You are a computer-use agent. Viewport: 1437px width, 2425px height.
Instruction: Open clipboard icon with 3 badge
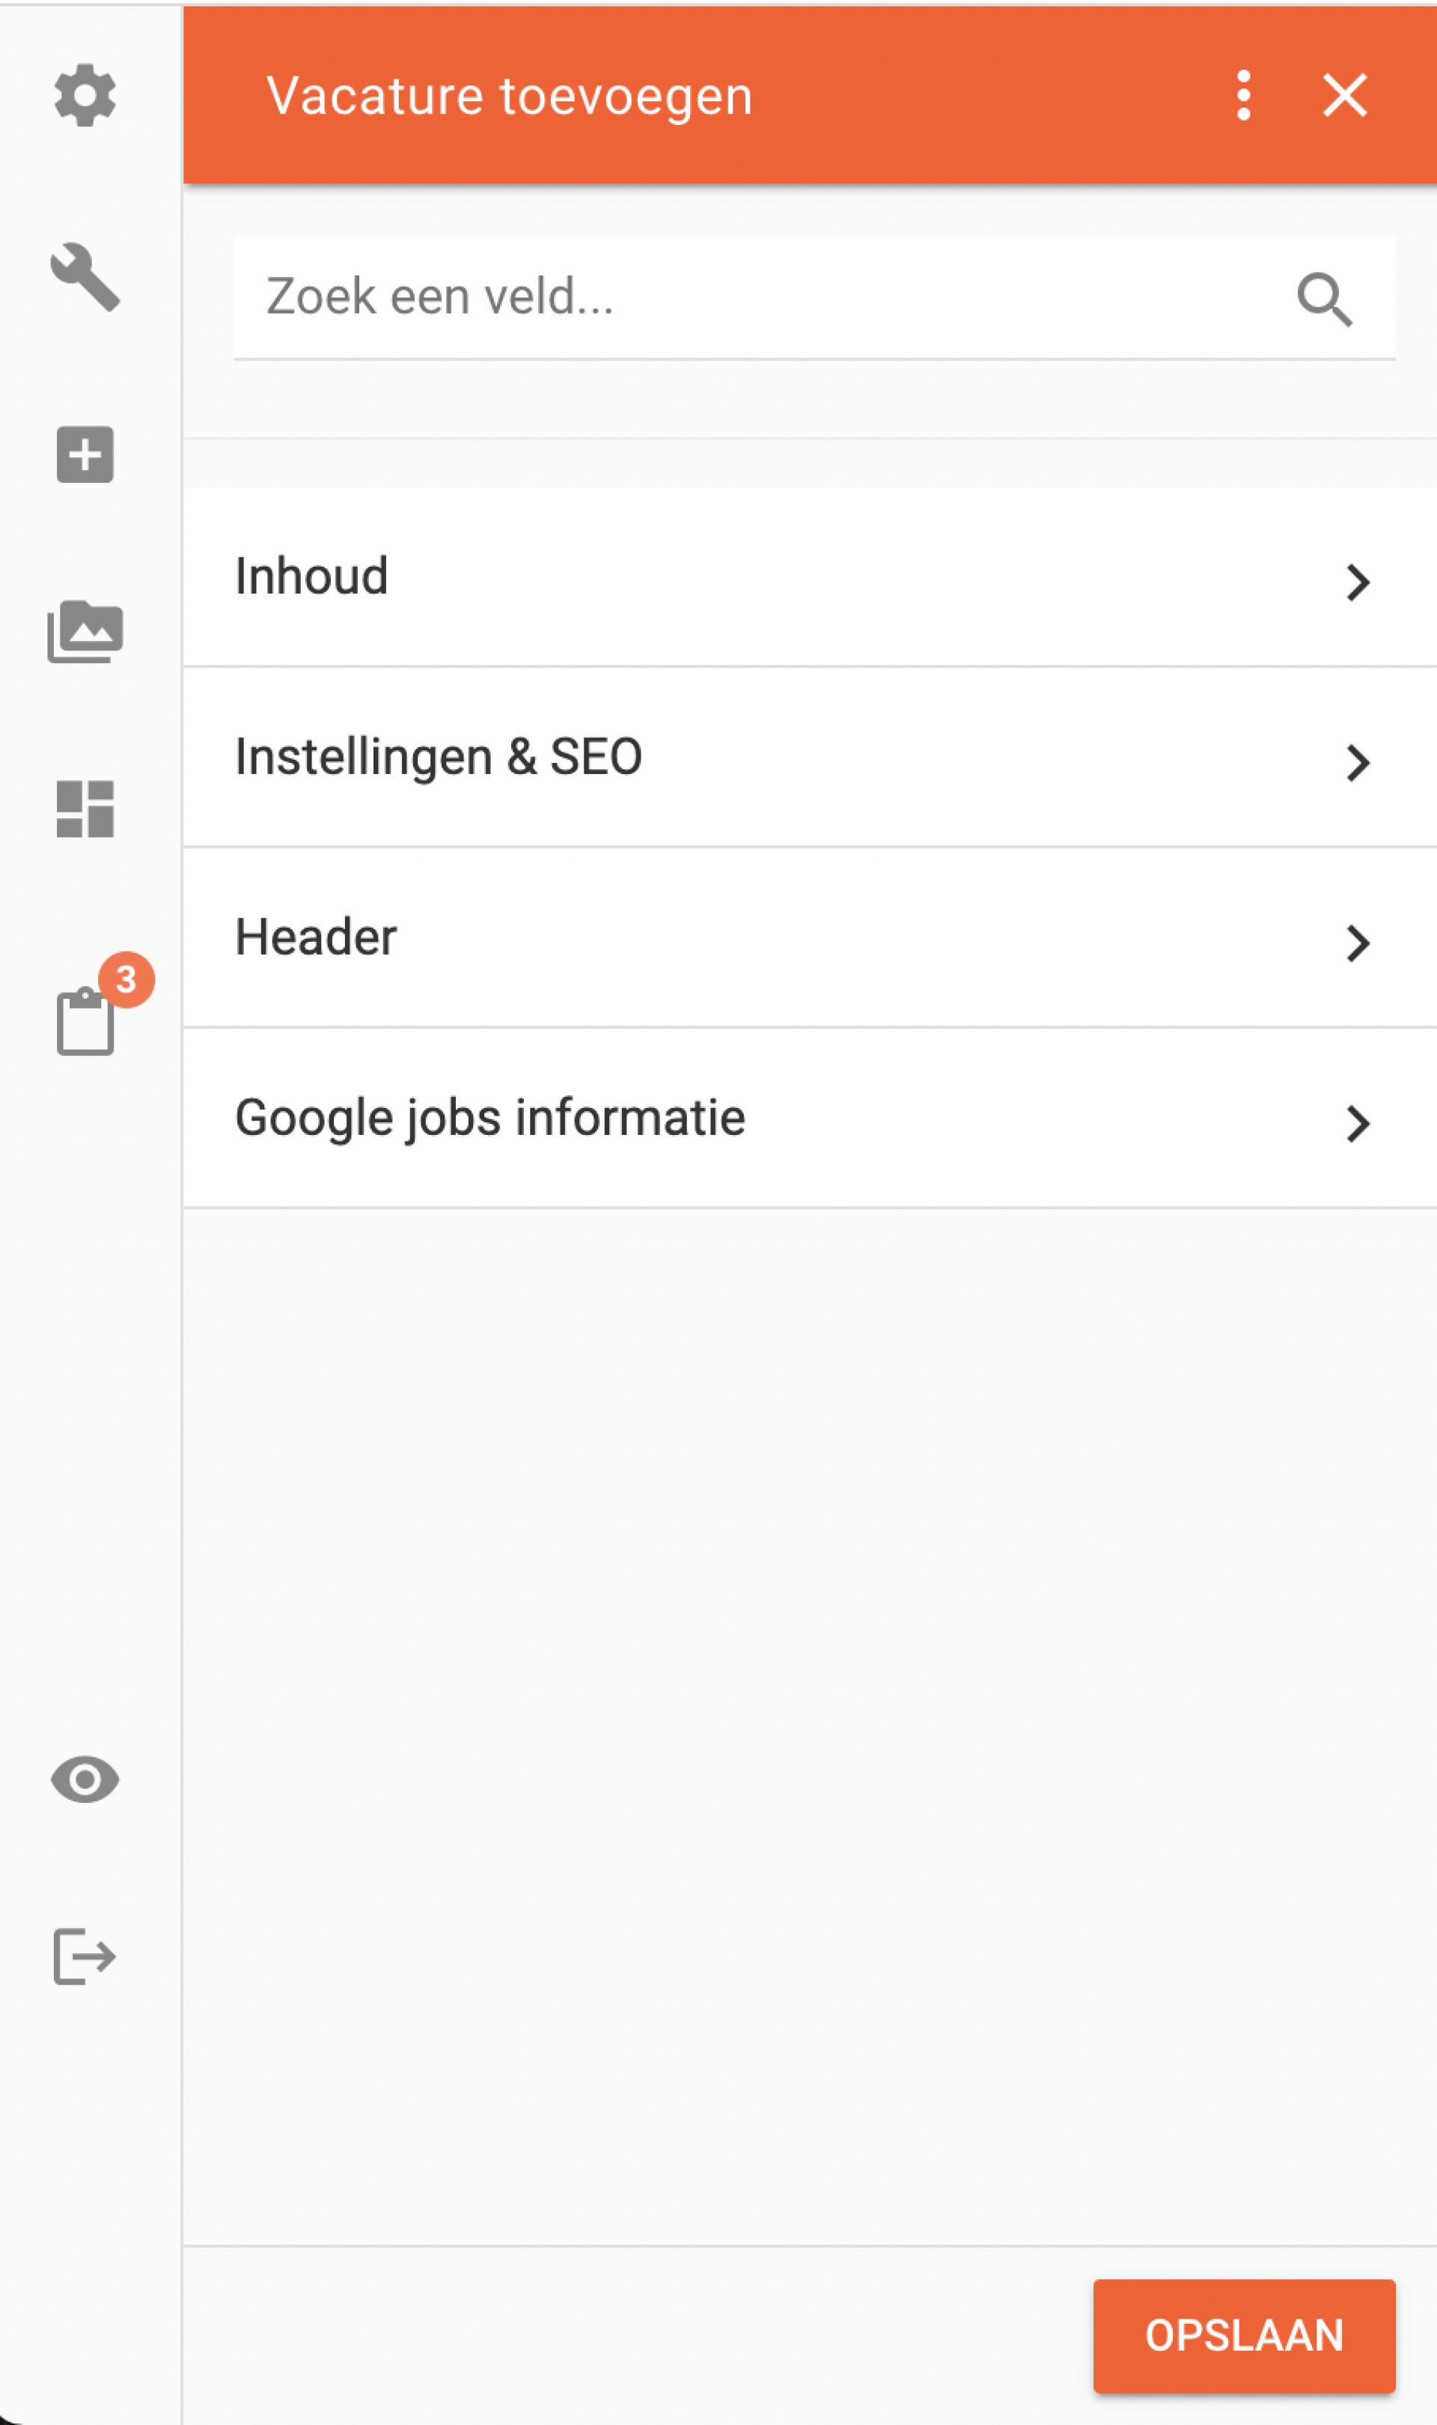87,1020
